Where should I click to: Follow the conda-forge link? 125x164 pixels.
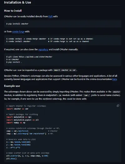pyautogui.click(x=18, y=31)
